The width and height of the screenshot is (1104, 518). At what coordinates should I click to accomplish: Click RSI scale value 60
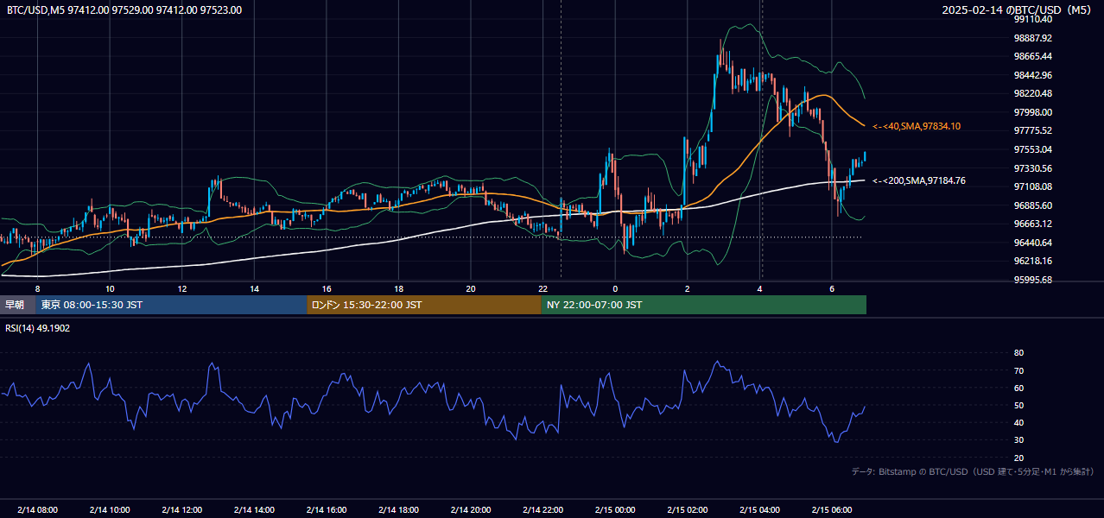point(1019,388)
